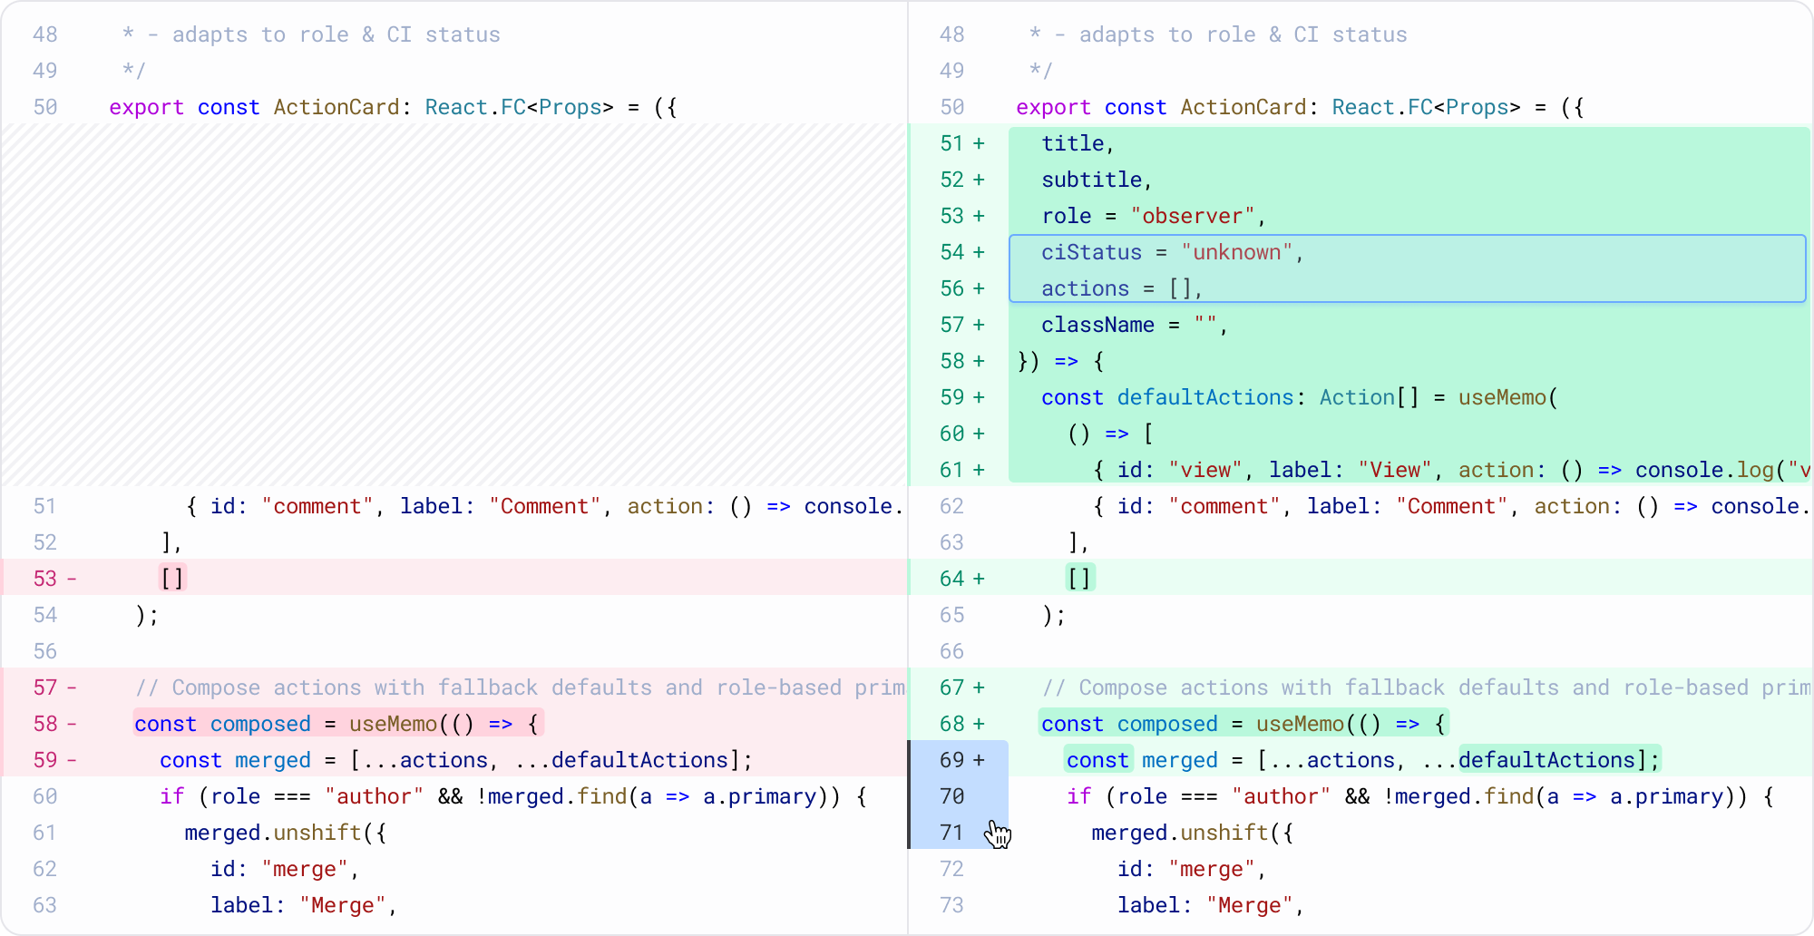Screen dimensions: 1814x936
Task: Click removed line 58 const composed on left
Action: pos(454,724)
